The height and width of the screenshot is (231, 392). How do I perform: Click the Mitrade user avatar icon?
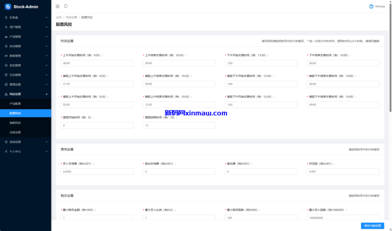click(x=371, y=6)
